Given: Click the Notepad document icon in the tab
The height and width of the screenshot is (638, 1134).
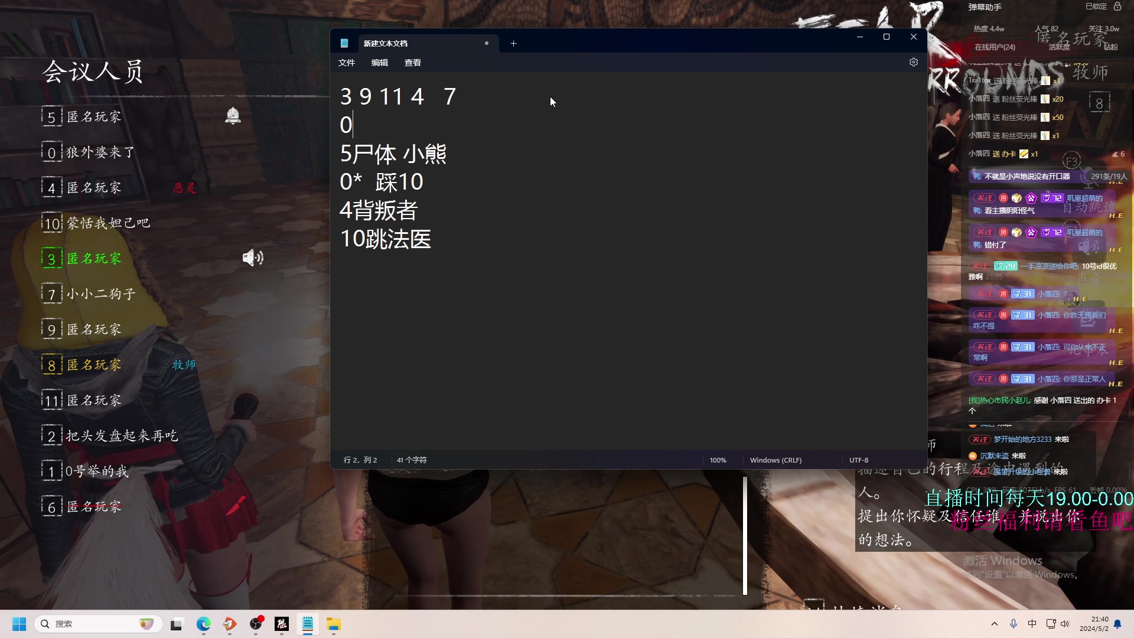Looking at the screenshot, I should pyautogui.click(x=344, y=43).
